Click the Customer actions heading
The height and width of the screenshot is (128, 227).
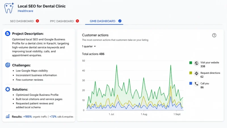coord(95,35)
